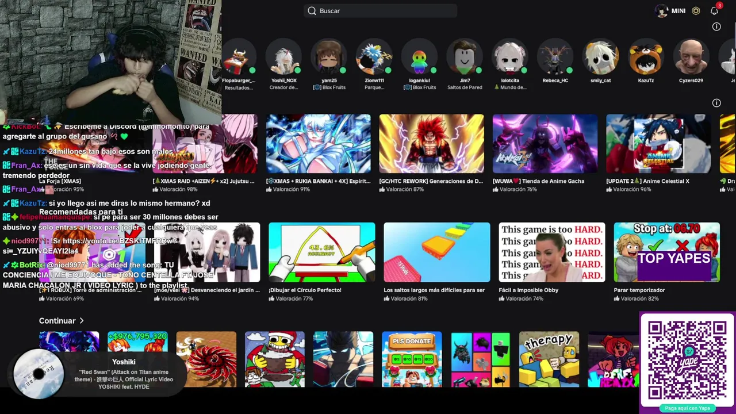Click the magnifier icon in search bar
The width and height of the screenshot is (736, 414).
tap(312, 11)
